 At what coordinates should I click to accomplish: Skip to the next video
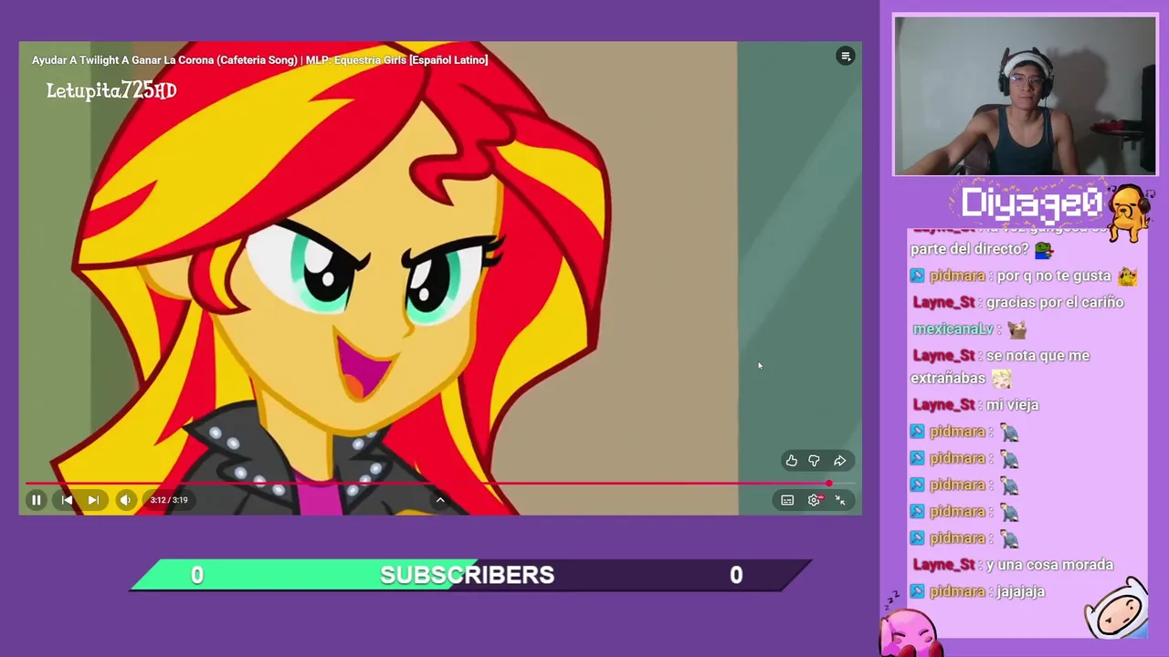93,500
